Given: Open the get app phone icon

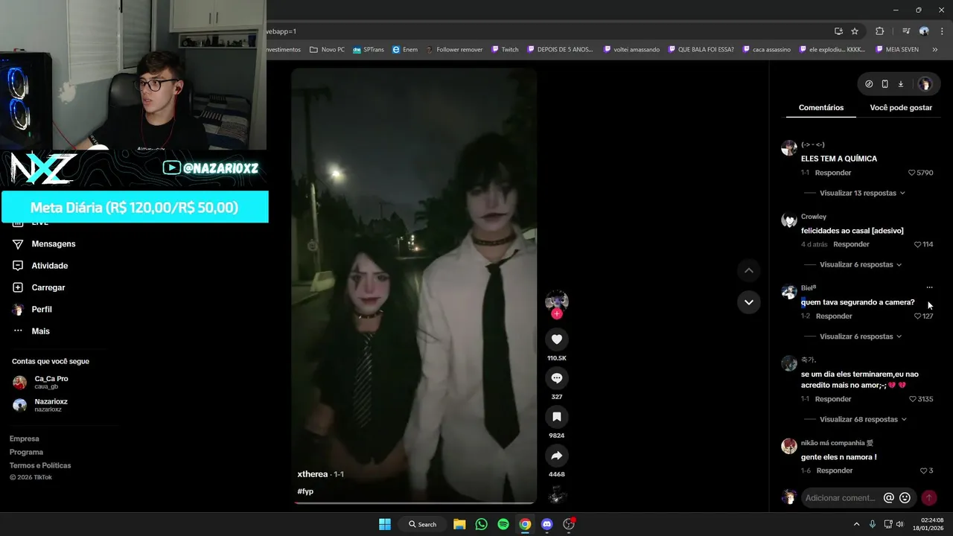Looking at the screenshot, I should coord(885,84).
